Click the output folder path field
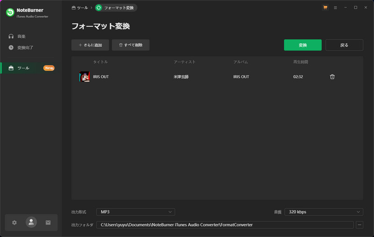Image resolution: width=374 pixels, height=237 pixels. click(225, 224)
